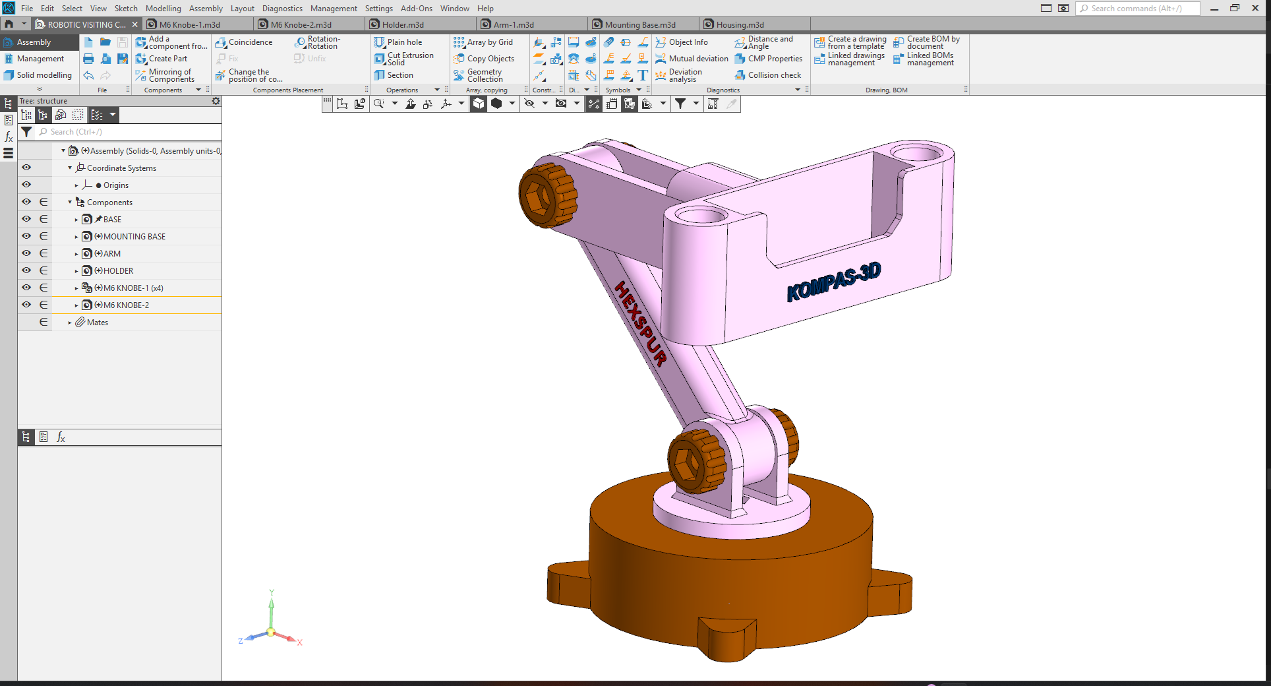
Task: Click the tree Search field
Action: (x=129, y=132)
